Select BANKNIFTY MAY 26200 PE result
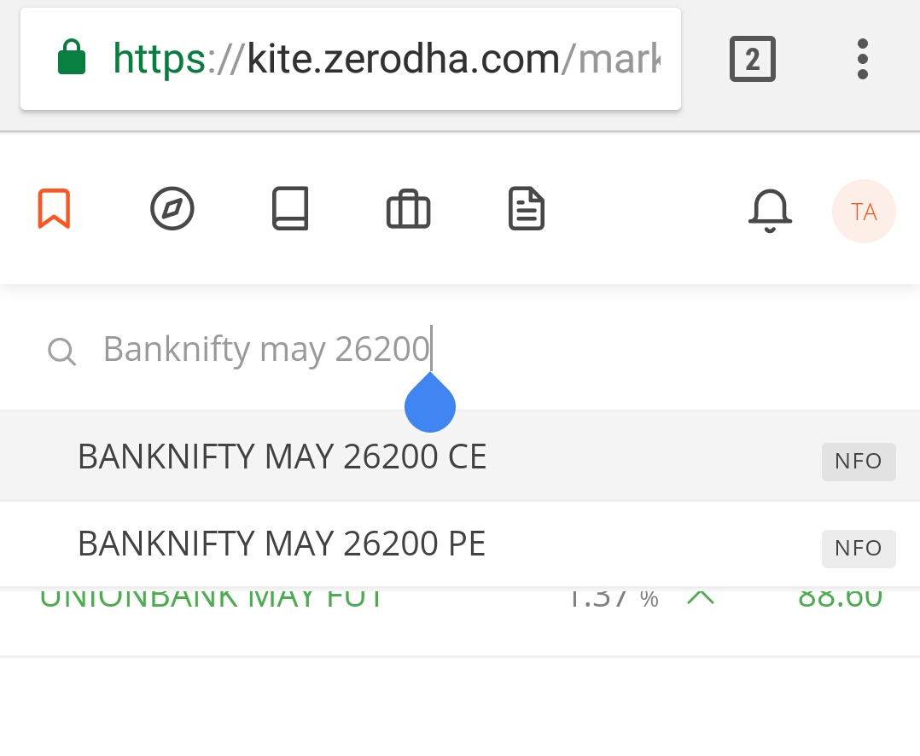Image resolution: width=920 pixels, height=756 pixels. 282,544
